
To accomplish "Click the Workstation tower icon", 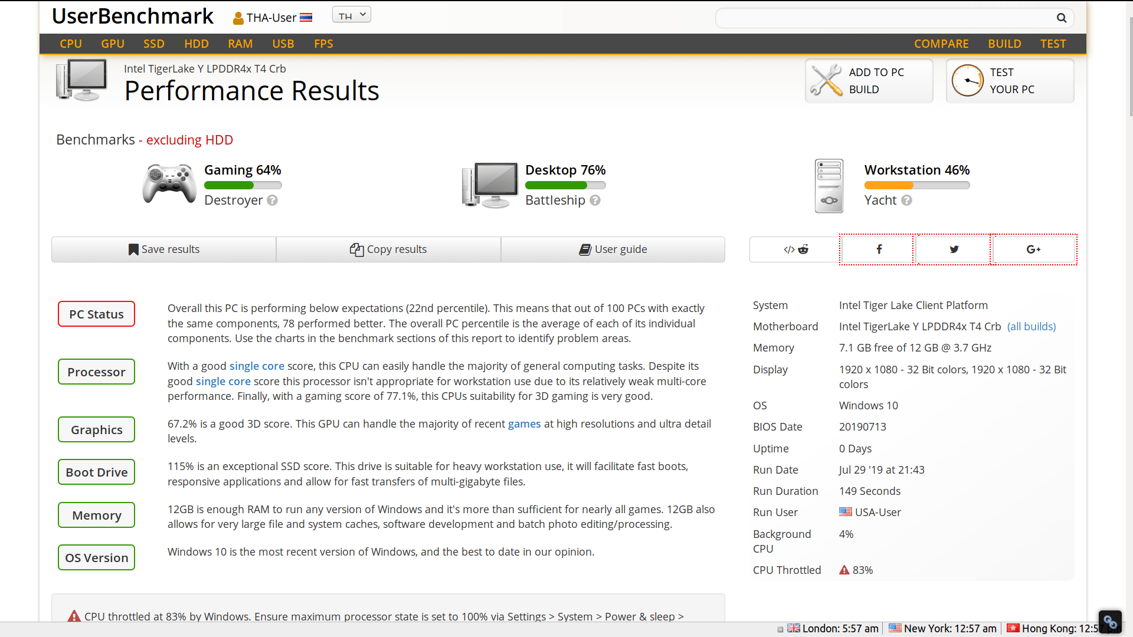I will 829,186.
